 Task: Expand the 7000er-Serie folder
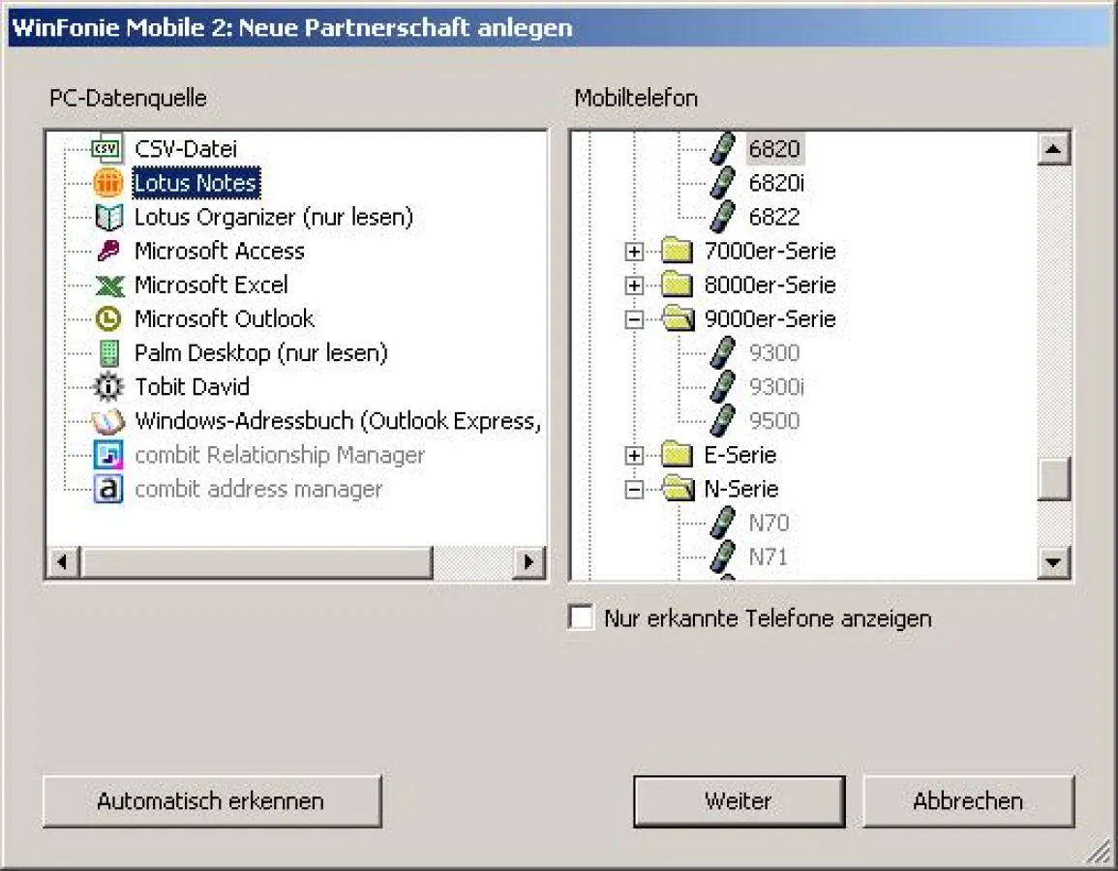[634, 251]
